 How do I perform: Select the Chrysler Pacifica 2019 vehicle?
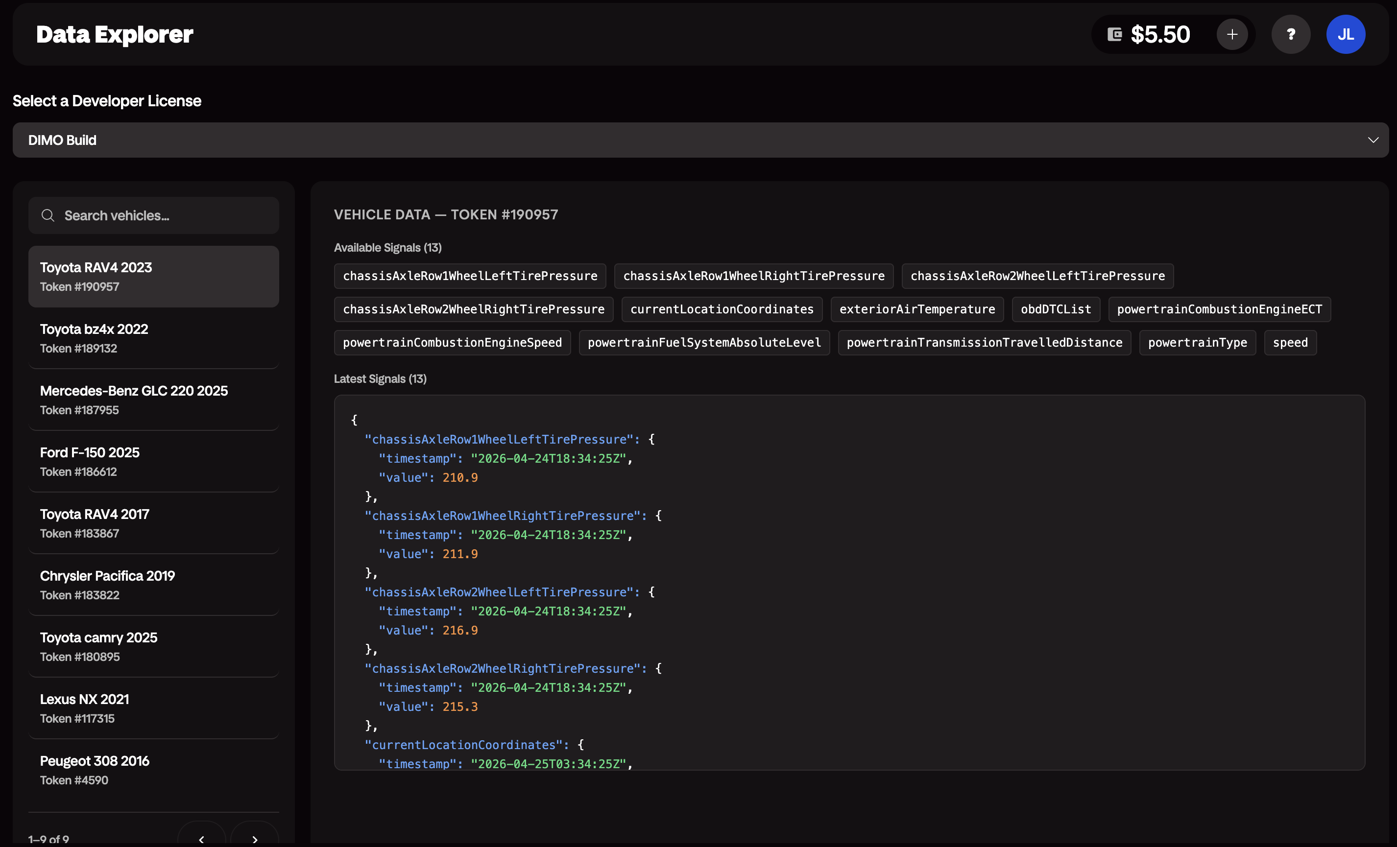pyautogui.click(x=153, y=584)
